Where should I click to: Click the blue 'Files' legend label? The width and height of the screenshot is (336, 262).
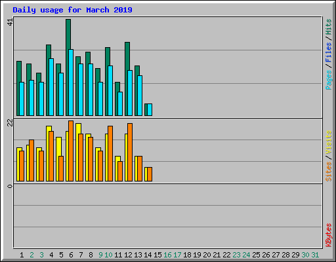pos(328,52)
